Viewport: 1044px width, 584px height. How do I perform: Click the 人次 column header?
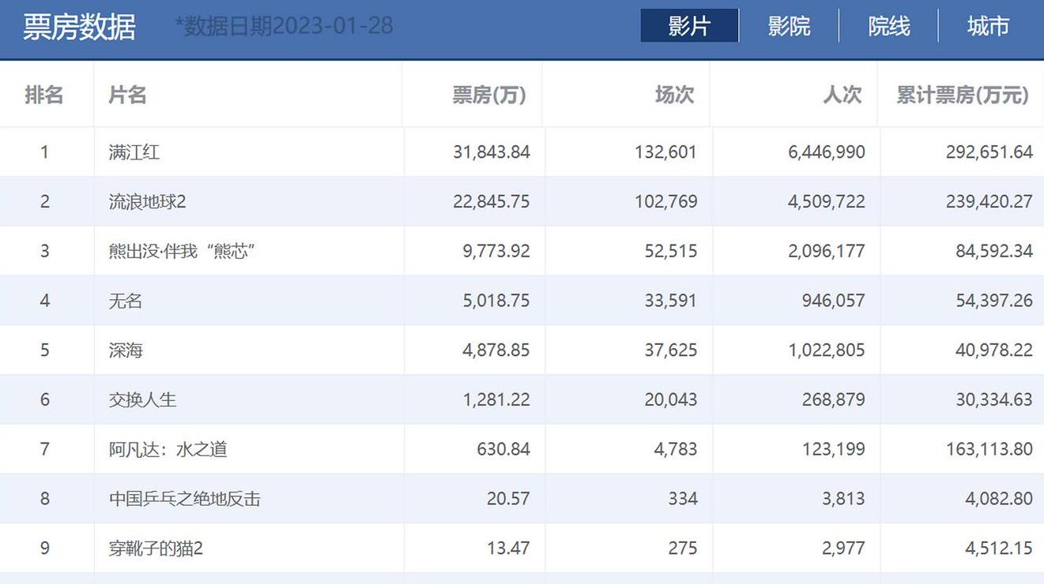842,95
